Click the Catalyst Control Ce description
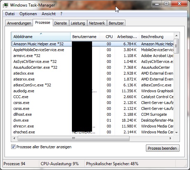The image size is (190, 170). pos(157,97)
